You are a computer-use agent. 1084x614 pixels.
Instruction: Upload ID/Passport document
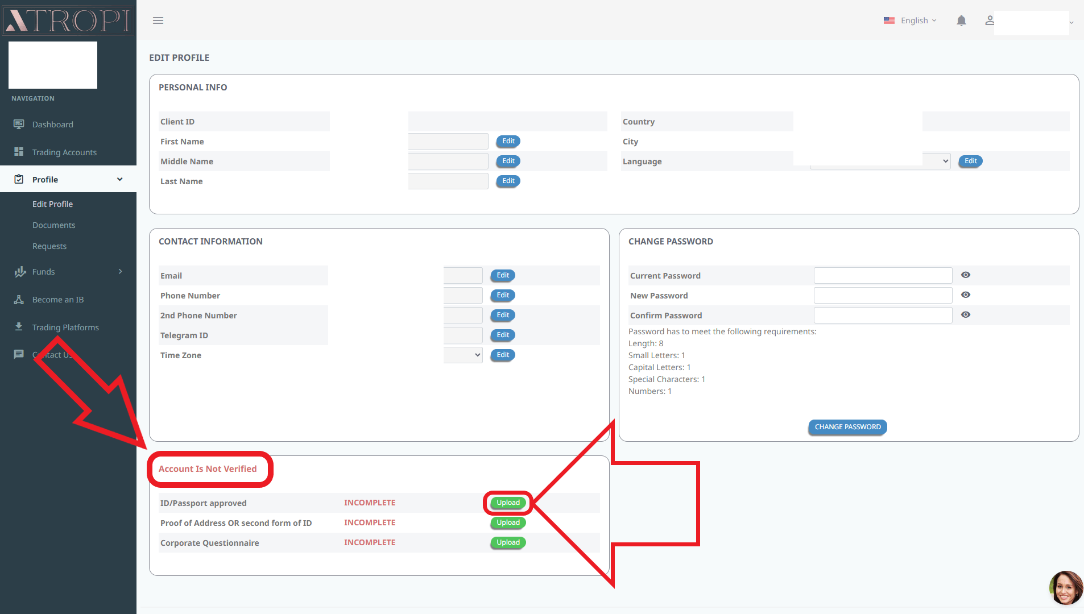pos(508,503)
